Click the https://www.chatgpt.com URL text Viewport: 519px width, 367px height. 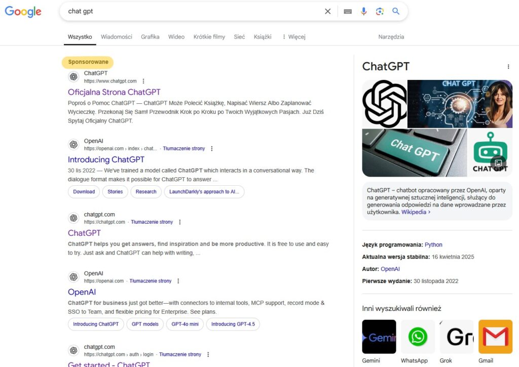[110, 81]
